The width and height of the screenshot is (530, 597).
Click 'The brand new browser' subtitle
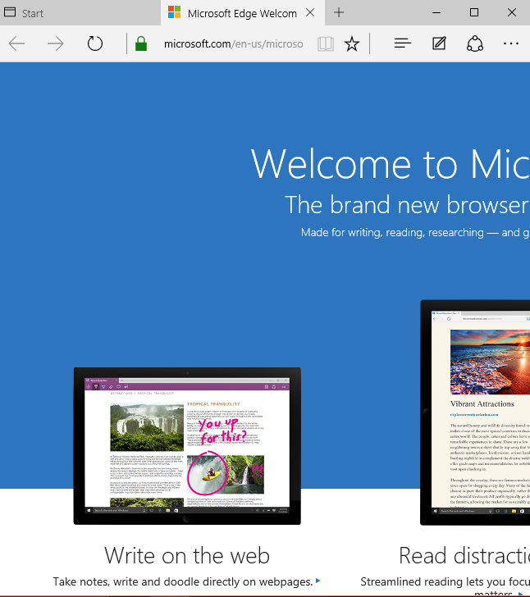click(x=407, y=205)
